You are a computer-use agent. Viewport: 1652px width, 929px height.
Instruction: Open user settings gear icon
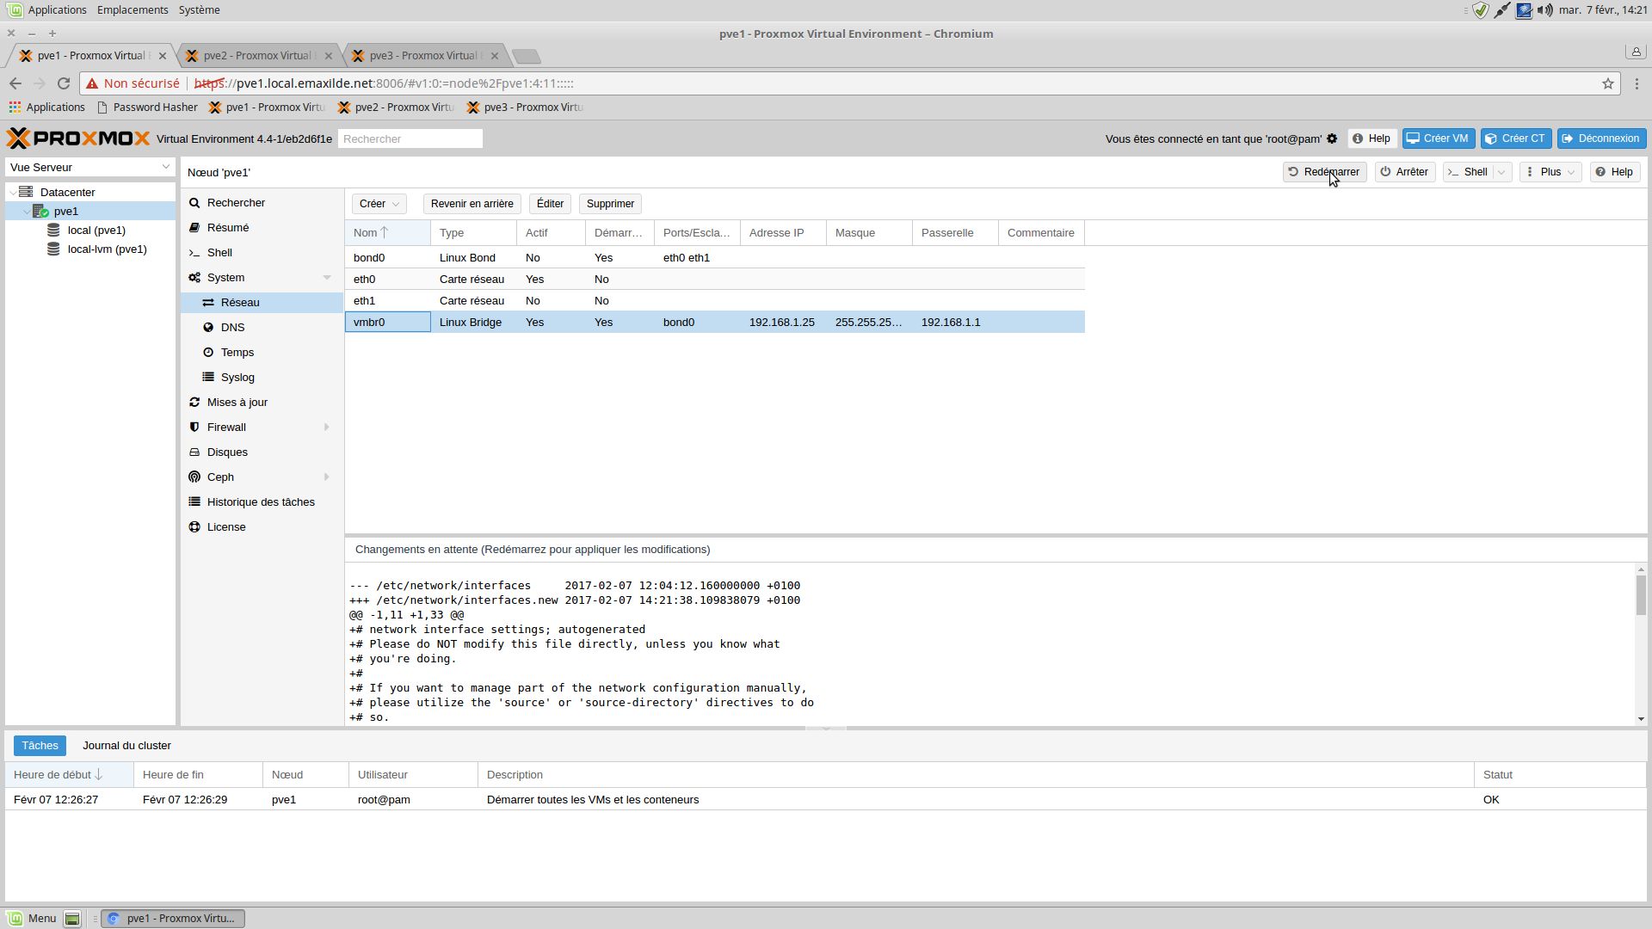1332,138
